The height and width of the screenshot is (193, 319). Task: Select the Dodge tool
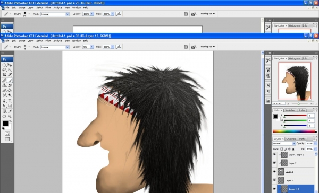10,95
